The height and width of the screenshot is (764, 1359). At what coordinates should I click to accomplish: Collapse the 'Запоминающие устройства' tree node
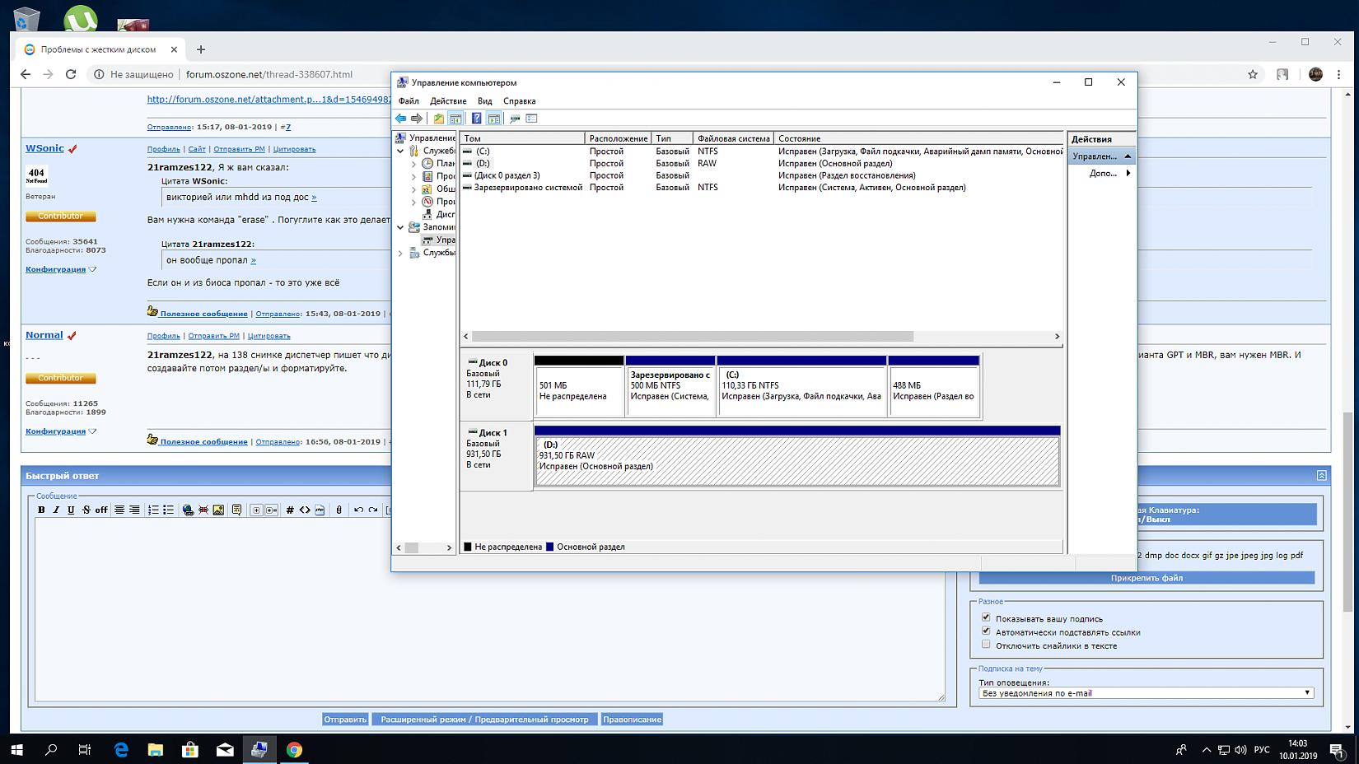click(x=401, y=227)
